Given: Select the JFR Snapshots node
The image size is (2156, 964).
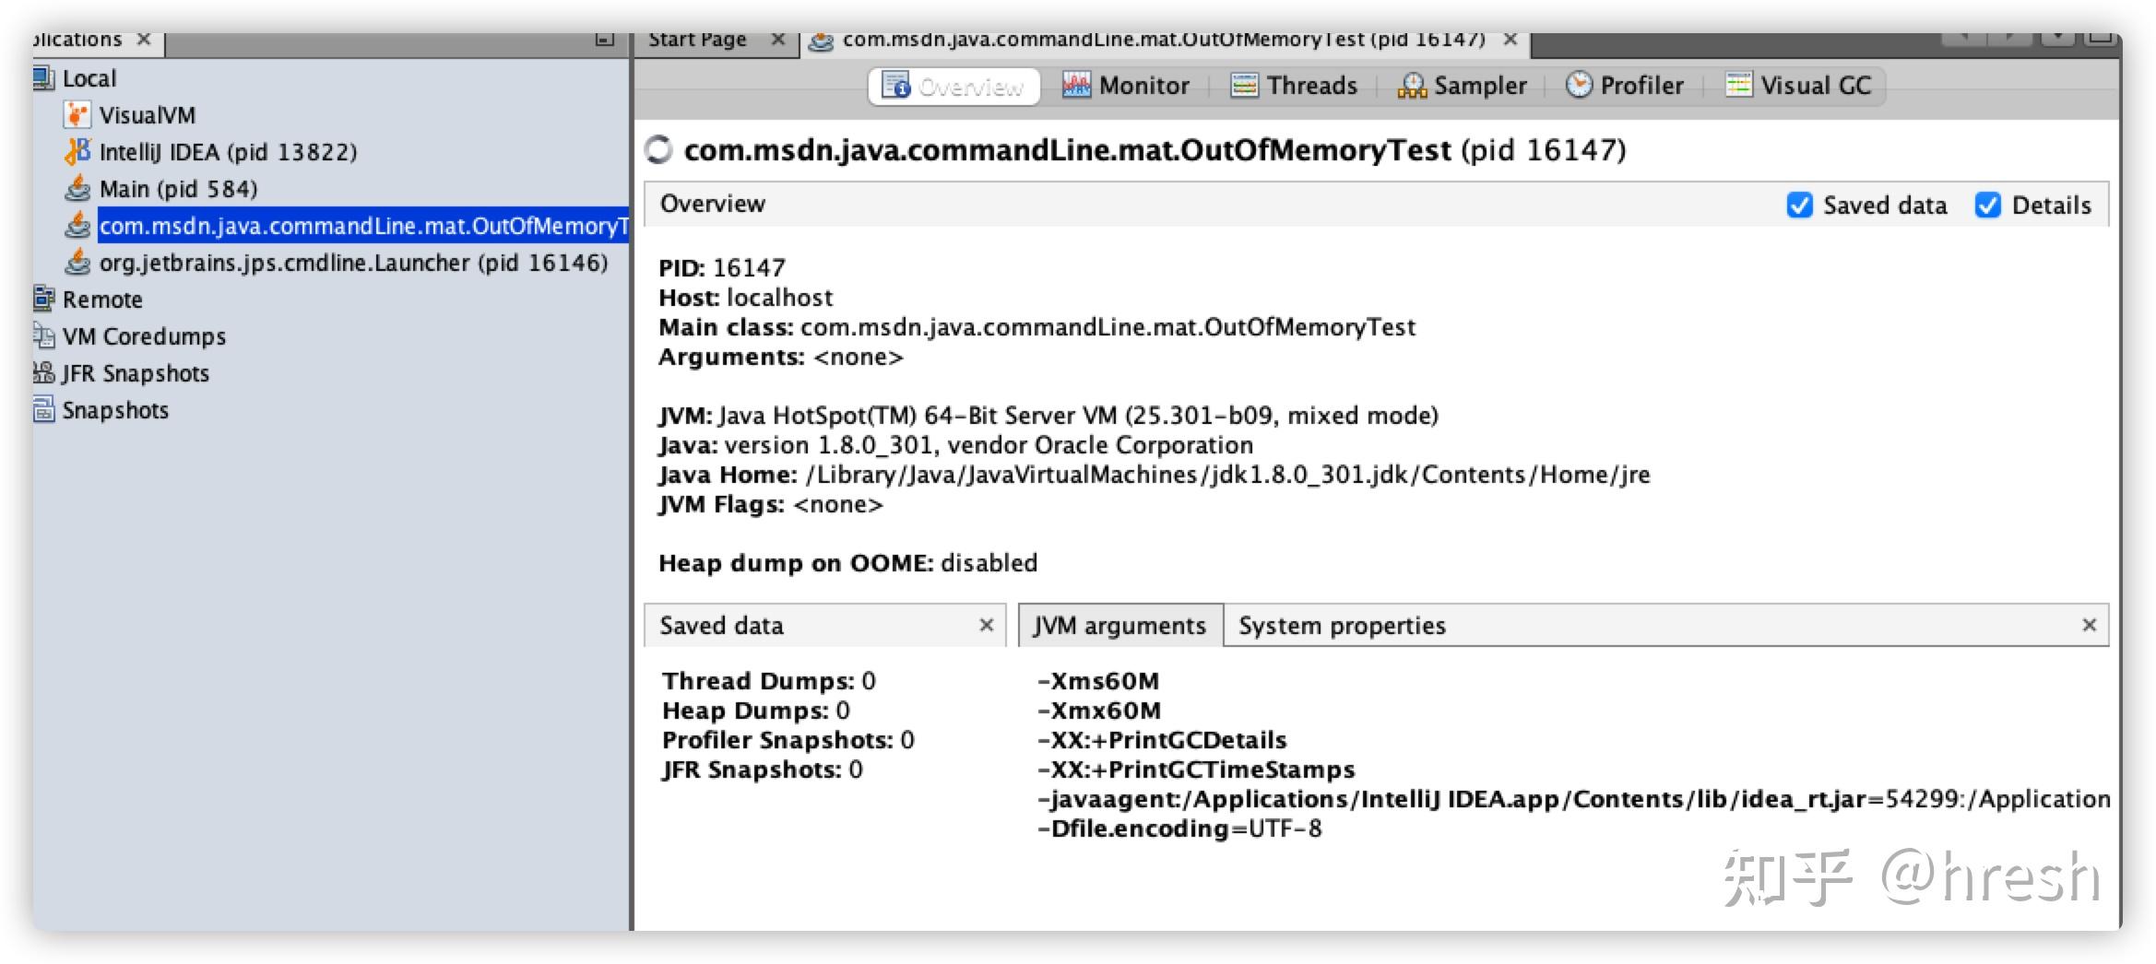Looking at the screenshot, I should click(x=136, y=372).
